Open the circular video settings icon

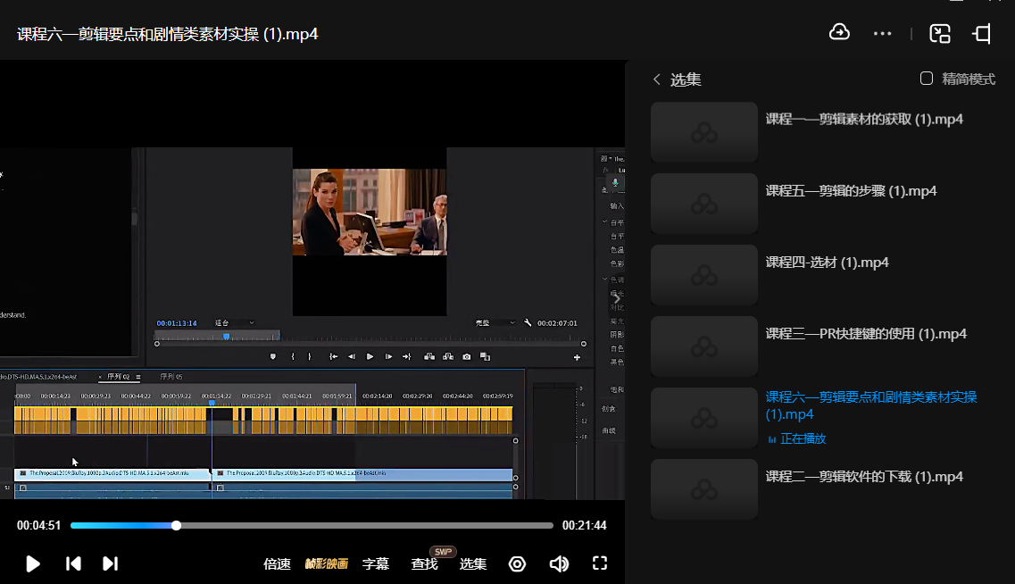pos(517,563)
